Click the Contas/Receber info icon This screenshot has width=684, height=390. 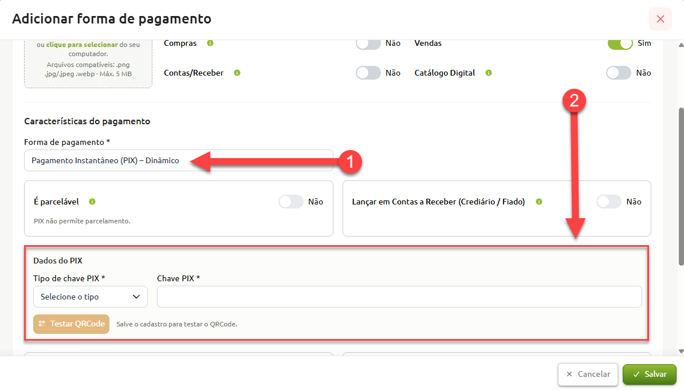click(237, 73)
